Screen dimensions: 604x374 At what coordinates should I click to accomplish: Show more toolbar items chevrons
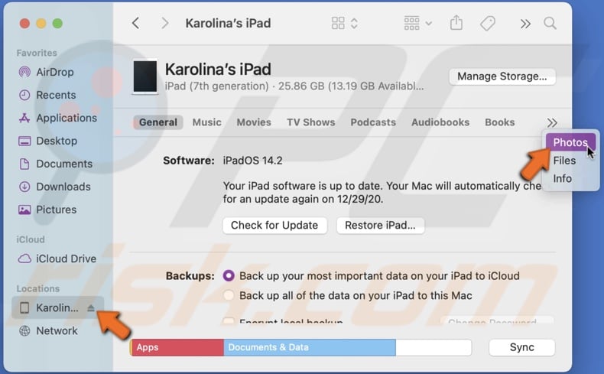pos(525,24)
